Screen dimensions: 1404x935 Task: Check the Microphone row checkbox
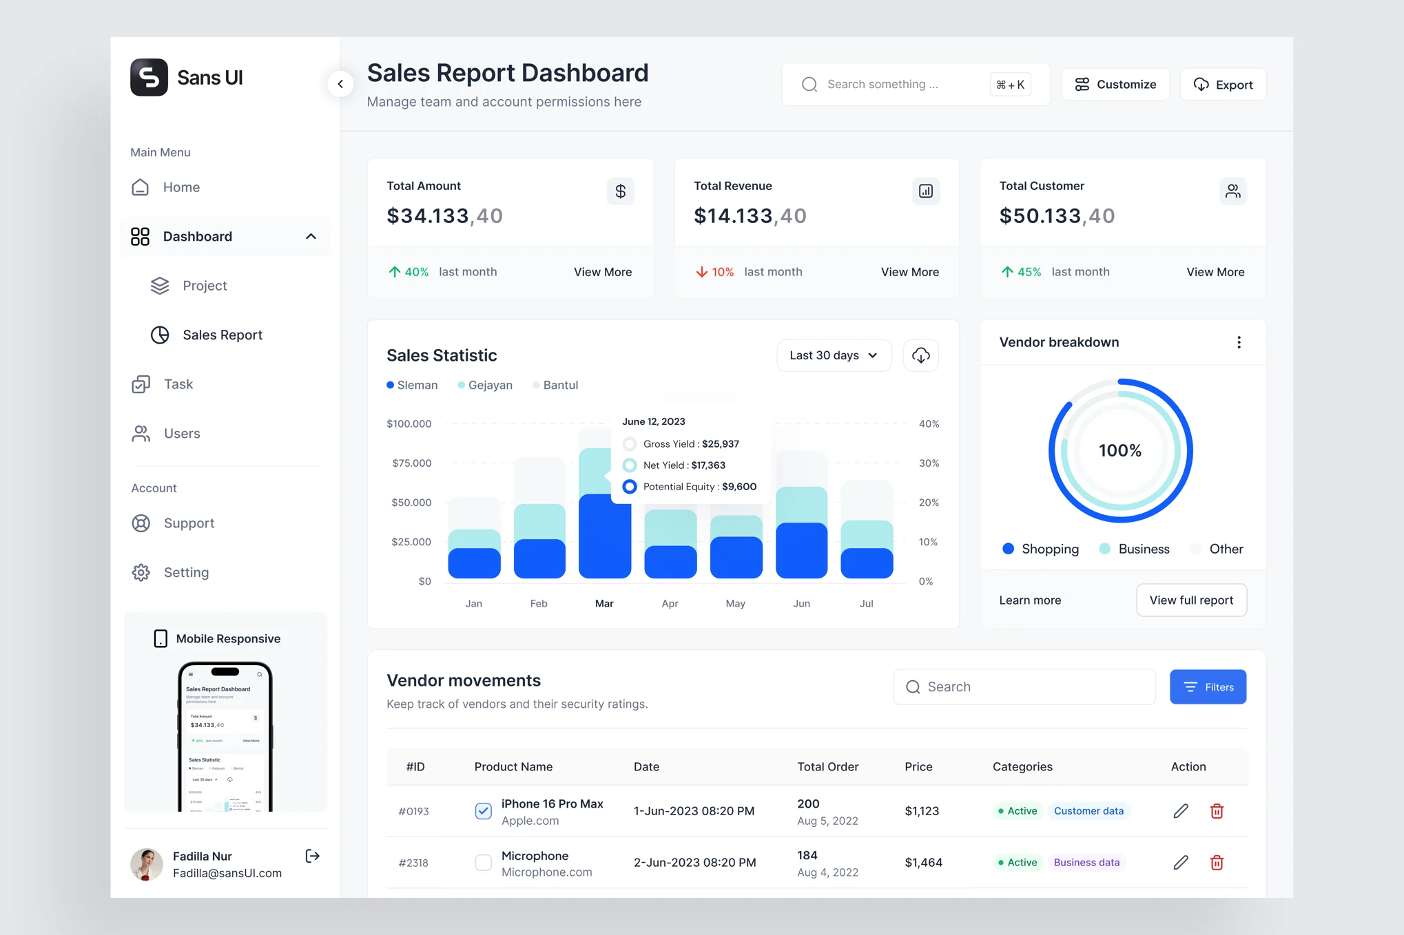coord(484,863)
